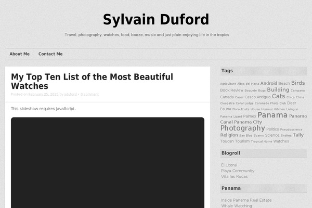Select the large Photography tag
Screen dimensions: 312x208
click(x=242, y=128)
